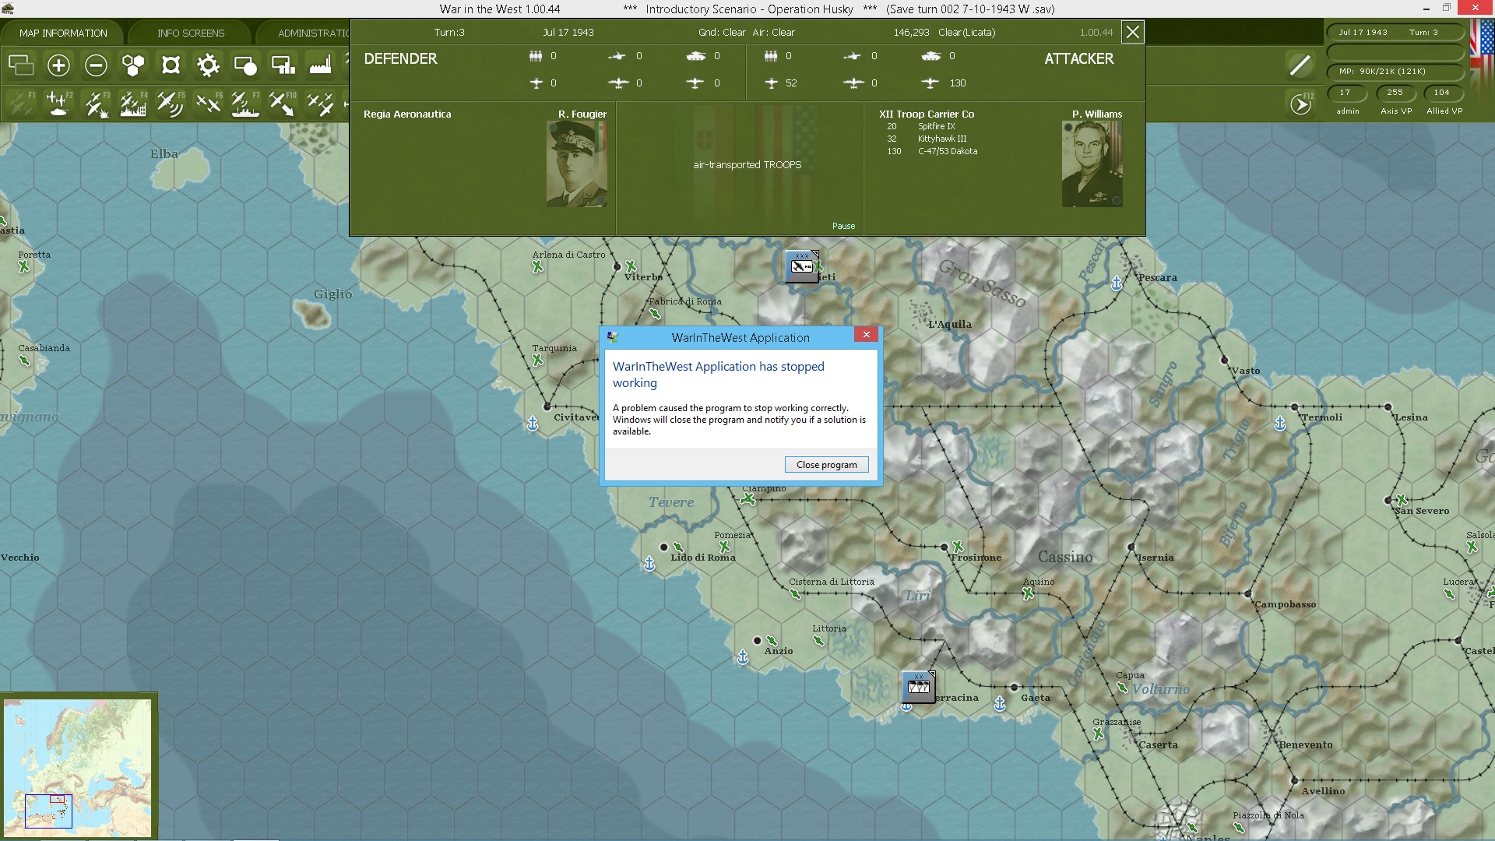The width and height of the screenshot is (1495, 841).
Task: Click the rectangle-with-circle toolbar icon
Action: coord(245,65)
